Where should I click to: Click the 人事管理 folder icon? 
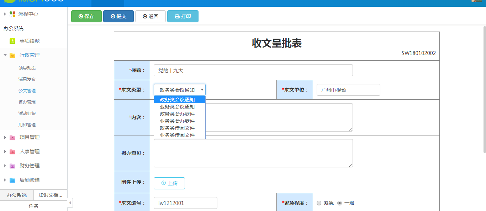point(12,152)
